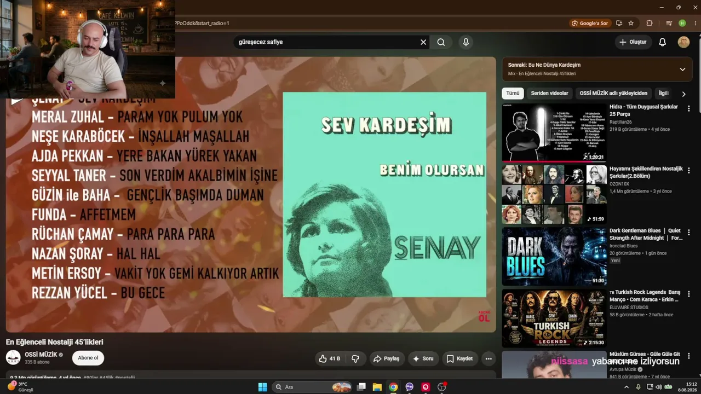
Task: Open the OSSİ MÜZİK channel avatar
Action: click(13, 358)
